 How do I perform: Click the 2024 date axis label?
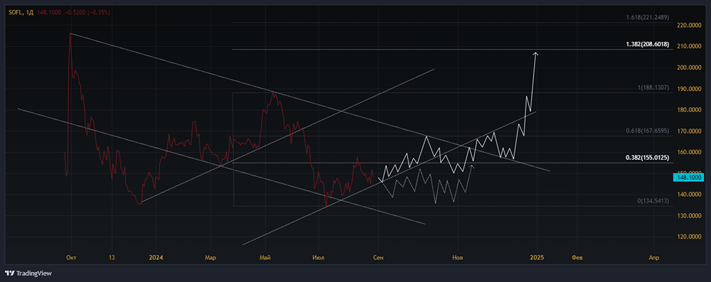(x=156, y=258)
